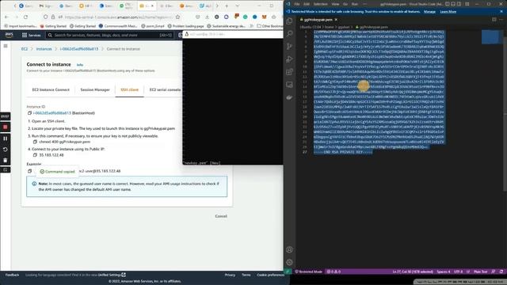
Task: Open VS Code Manage gear icon
Action: coord(289,262)
